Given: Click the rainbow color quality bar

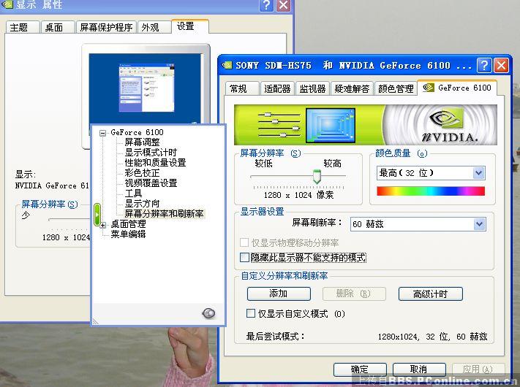Looking at the screenshot, I should pos(431,191).
